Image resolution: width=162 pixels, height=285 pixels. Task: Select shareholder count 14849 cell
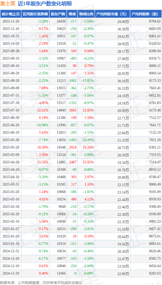point(61,110)
